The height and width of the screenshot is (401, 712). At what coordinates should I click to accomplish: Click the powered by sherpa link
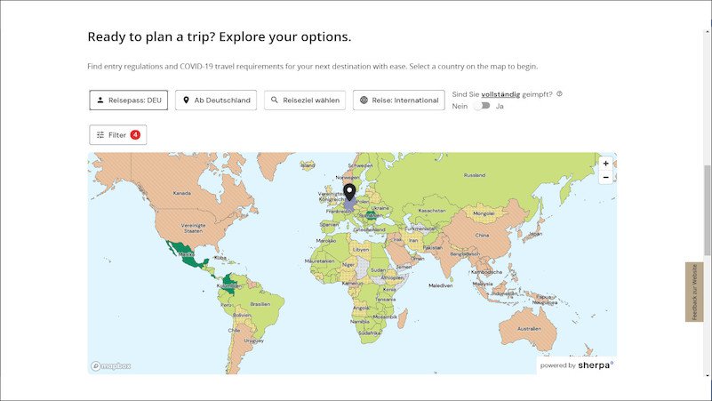577,365
